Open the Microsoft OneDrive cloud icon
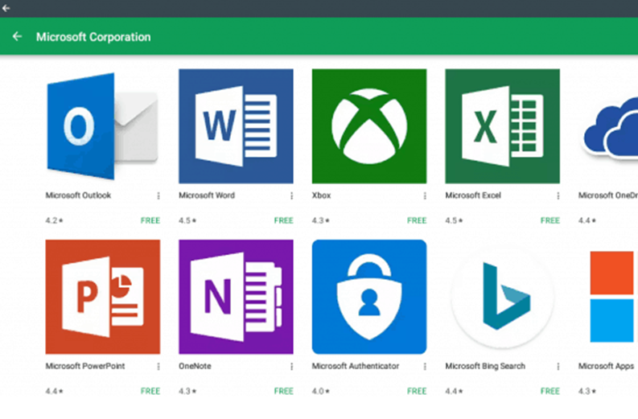 [610, 127]
